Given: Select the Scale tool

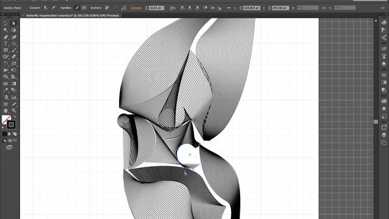Looking at the screenshot, I should click(14, 63).
